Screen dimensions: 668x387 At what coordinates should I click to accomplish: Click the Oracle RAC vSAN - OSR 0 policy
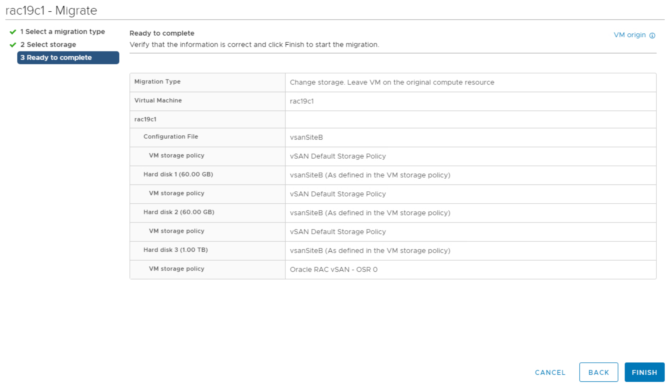[x=334, y=270]
